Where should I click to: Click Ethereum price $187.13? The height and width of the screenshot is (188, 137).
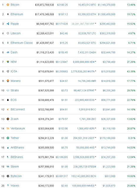pos(63,14)
